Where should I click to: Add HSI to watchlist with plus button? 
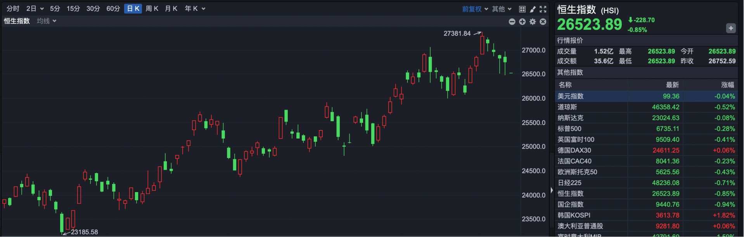[730, 28]
